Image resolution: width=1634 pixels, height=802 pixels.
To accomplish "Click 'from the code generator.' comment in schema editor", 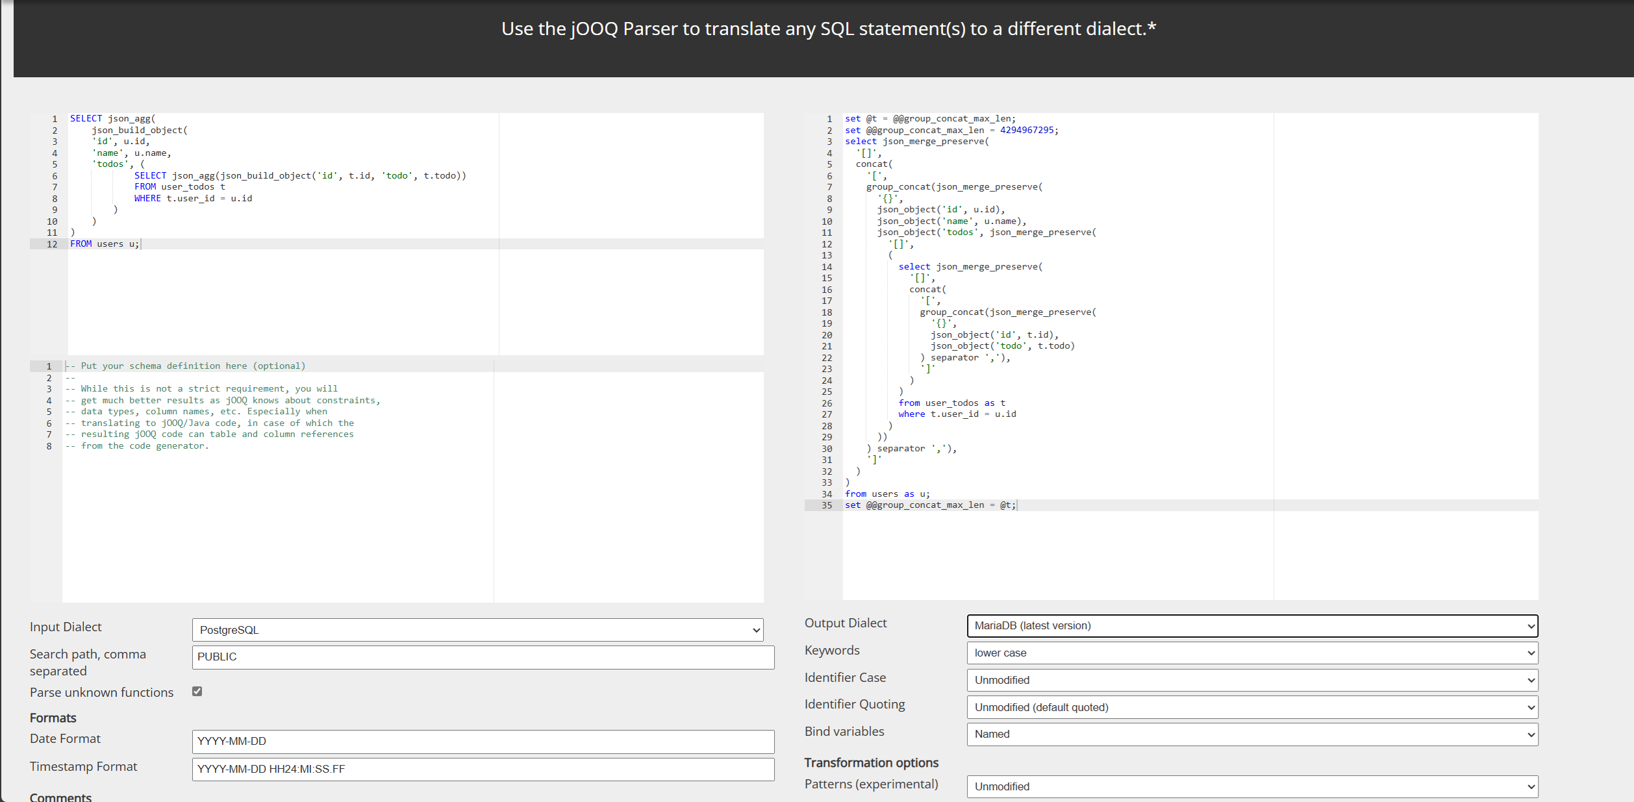I will (137, 446).
